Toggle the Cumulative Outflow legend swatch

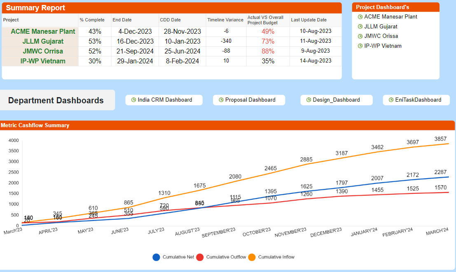point(200,257)
